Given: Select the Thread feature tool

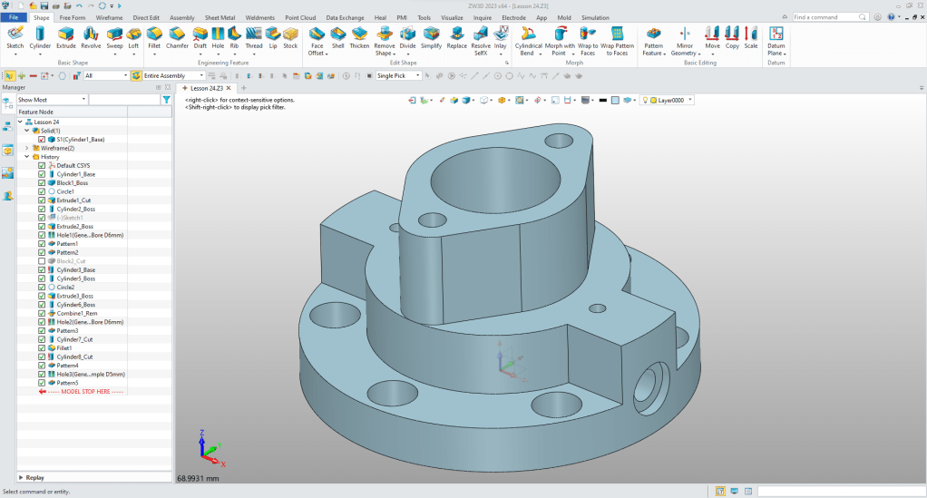Looking at the screenshot, I should point(253,36).
